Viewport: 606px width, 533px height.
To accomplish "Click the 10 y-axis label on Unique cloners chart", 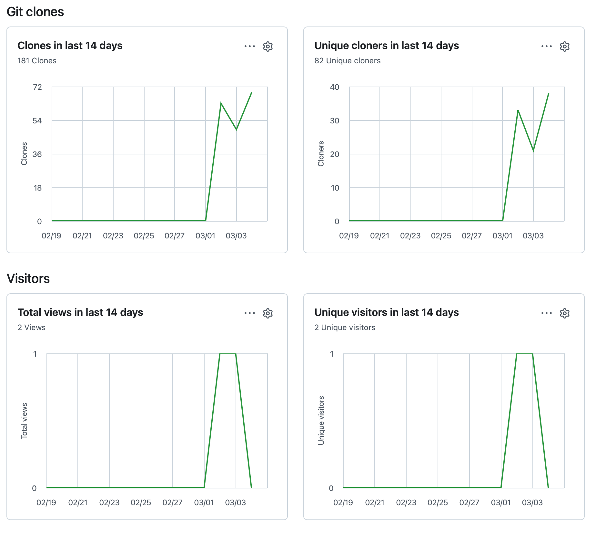I will pyautogui.click(x=335, y=188).
